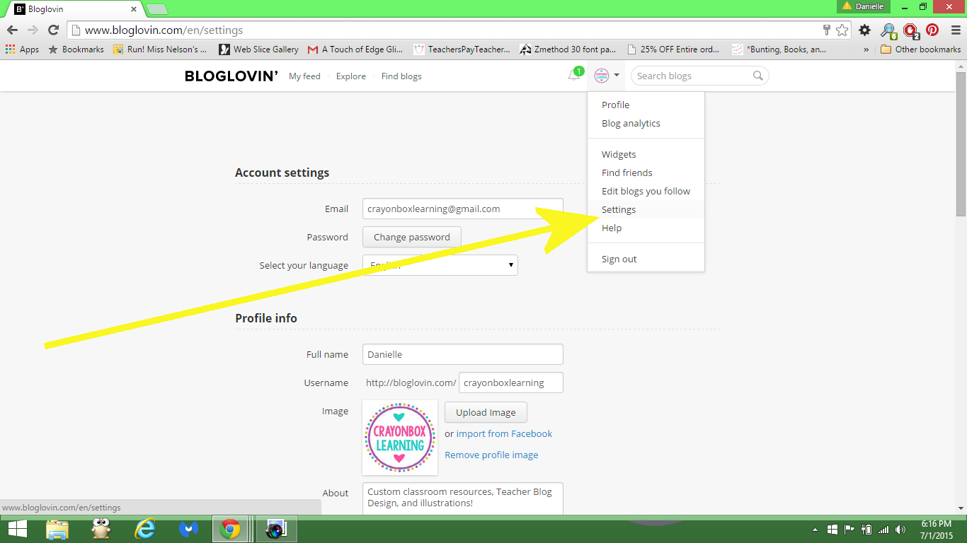
Task: Select Blog analytics in user menu
Action: pos(646,123)
